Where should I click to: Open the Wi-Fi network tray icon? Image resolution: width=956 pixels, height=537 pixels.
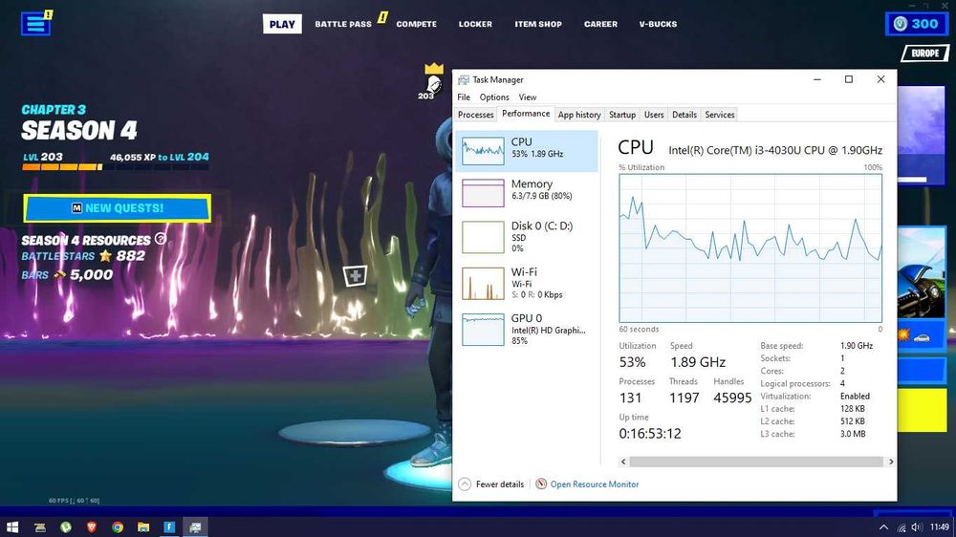coord(902,527)
